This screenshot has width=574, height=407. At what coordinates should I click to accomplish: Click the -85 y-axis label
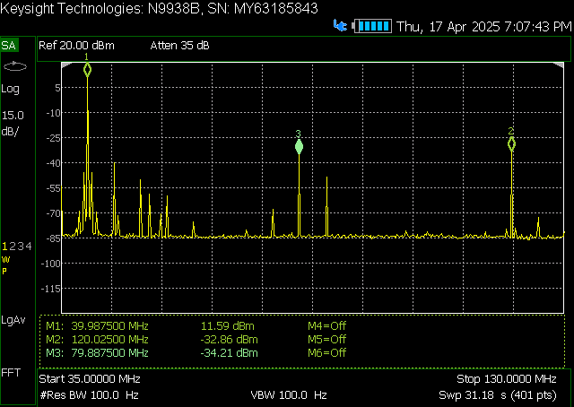point(53,238)
